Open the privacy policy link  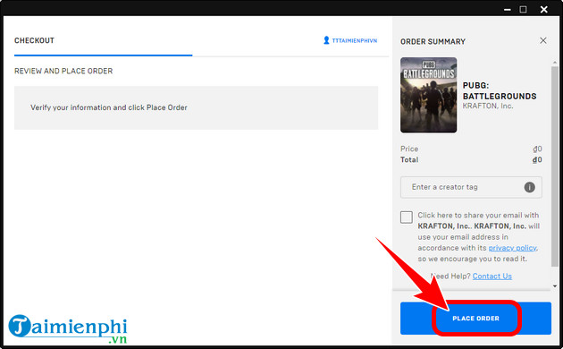coord(512,248)
